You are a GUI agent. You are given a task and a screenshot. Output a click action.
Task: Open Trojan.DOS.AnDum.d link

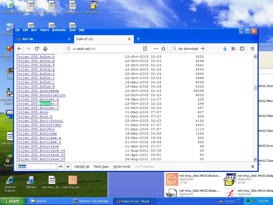tap(35, 57)
